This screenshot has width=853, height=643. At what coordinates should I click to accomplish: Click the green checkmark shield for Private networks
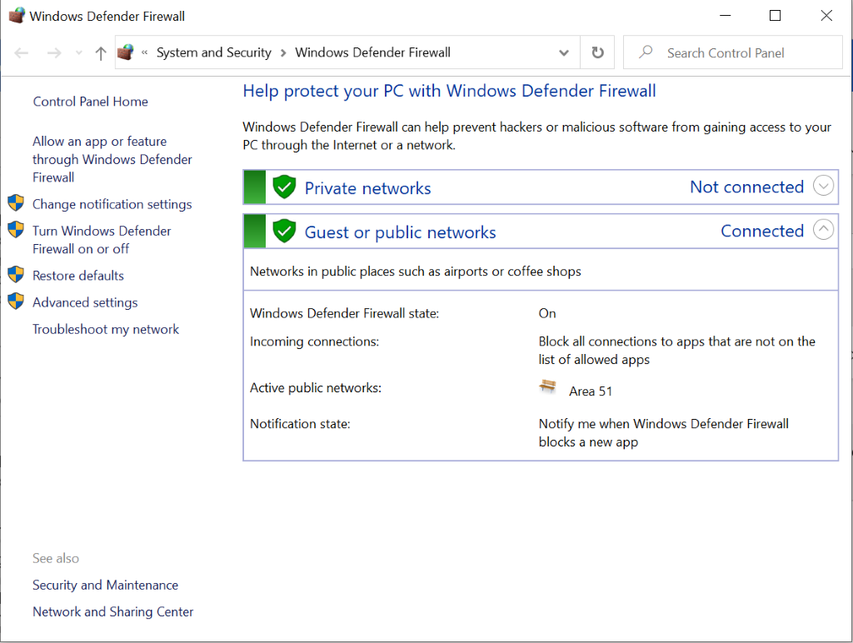point(284,187)
